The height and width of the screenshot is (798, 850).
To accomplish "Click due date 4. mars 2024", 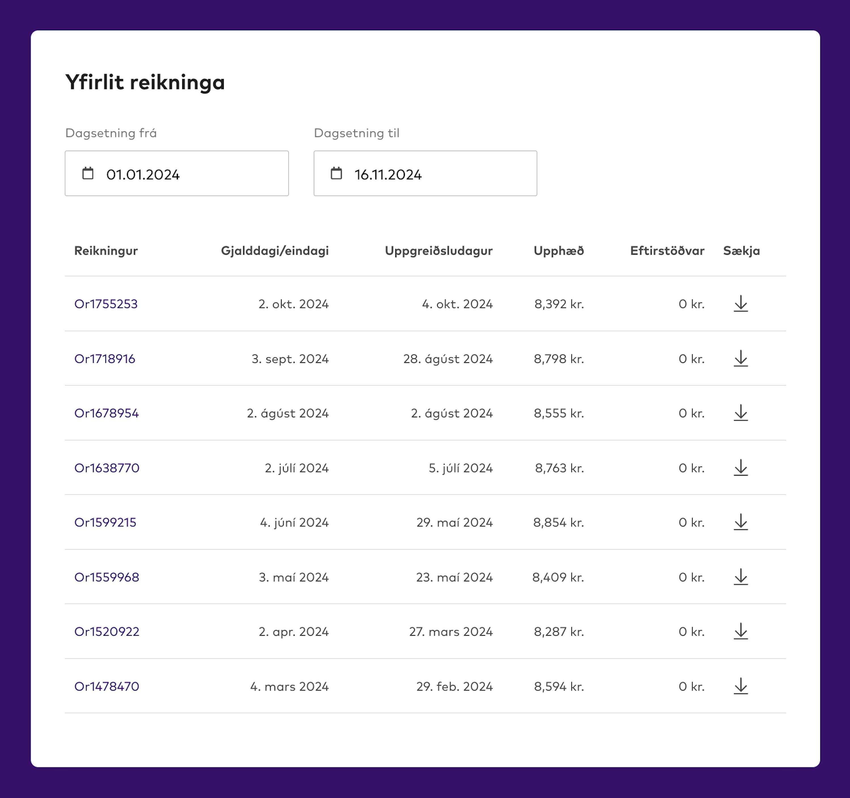I will 290,686.
